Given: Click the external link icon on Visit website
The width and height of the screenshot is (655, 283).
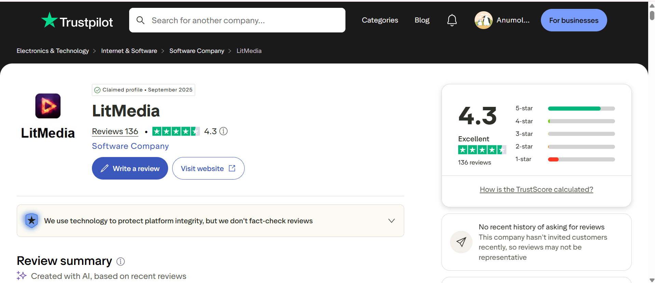Looking at the screenshot, I should (x=232, y=168).
